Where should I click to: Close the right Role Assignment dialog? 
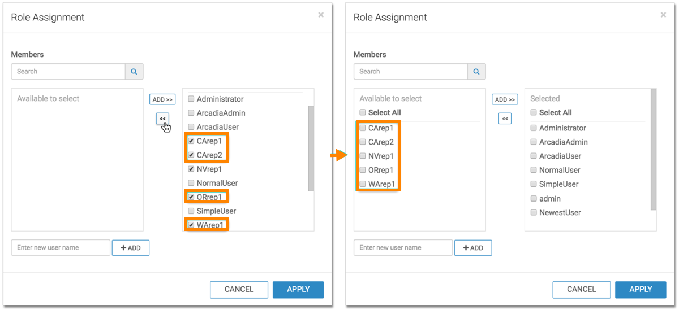(x=663, y=15)
